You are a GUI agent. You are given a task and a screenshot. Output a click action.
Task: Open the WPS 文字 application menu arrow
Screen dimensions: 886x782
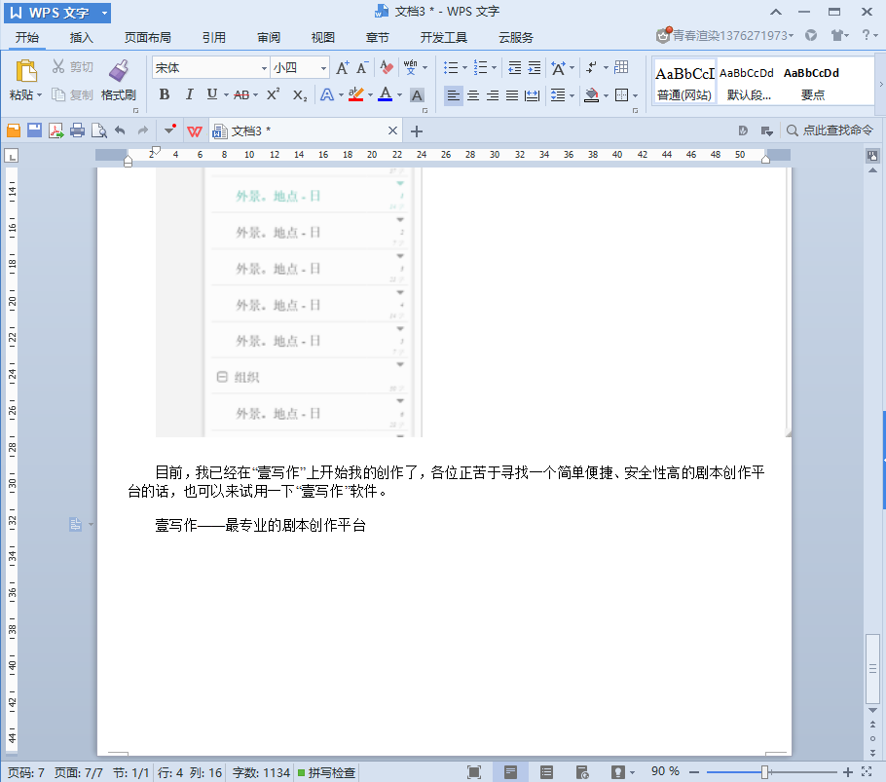pos(104,13)
